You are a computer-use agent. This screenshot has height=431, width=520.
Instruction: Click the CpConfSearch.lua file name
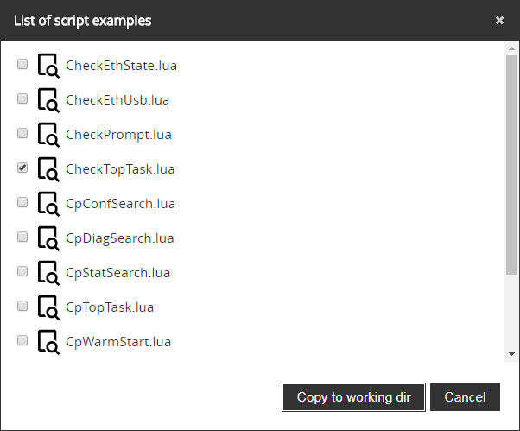tap(120, 204)
